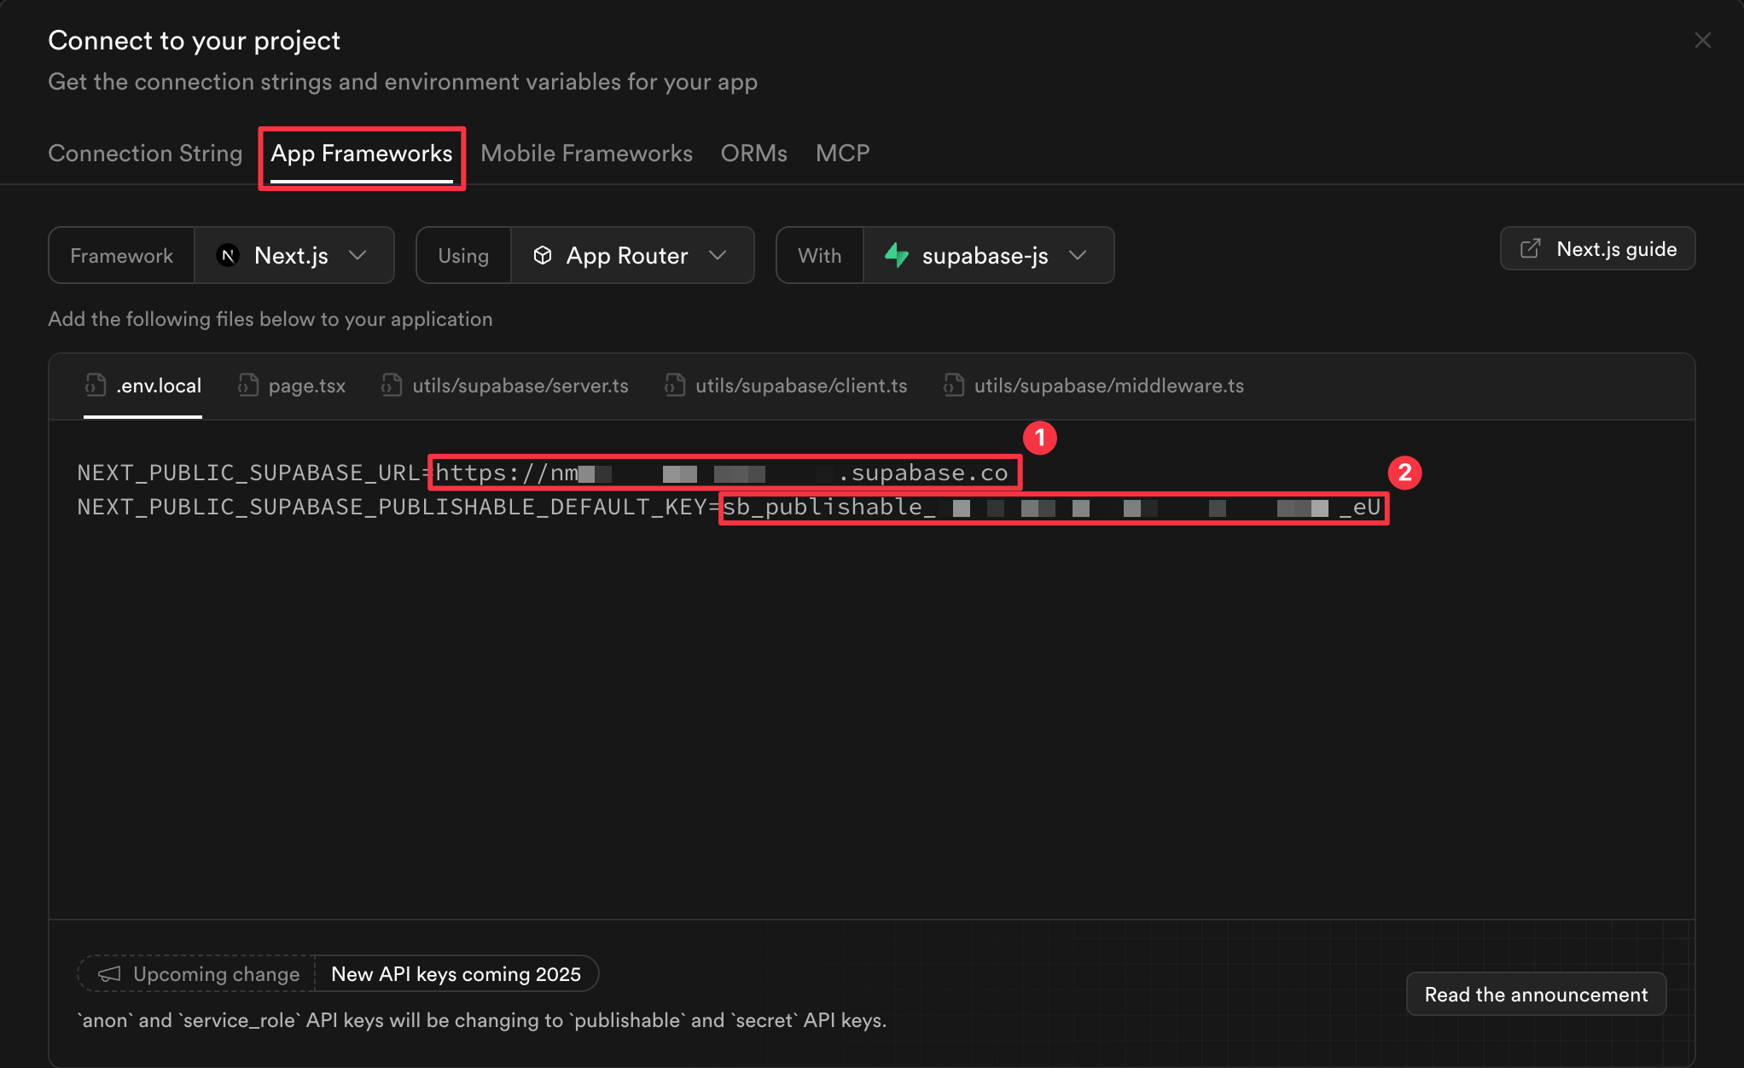The height and width of the screenshot is (1068, 1744).
Task: Click Read the announcement
Action: 1535,994
